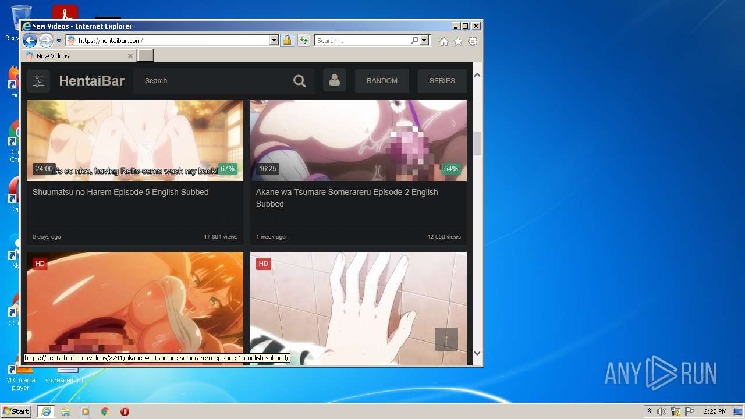Viewport: 745px width, 419px height.
Task: Open the Chrome taskbar icon
Action: [105, 411]
